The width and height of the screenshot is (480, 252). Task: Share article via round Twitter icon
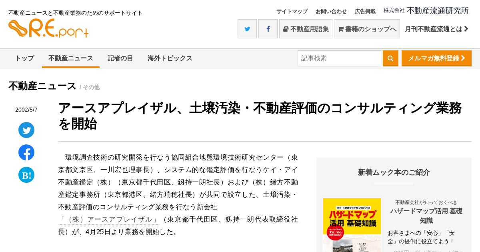pos(26,130)
